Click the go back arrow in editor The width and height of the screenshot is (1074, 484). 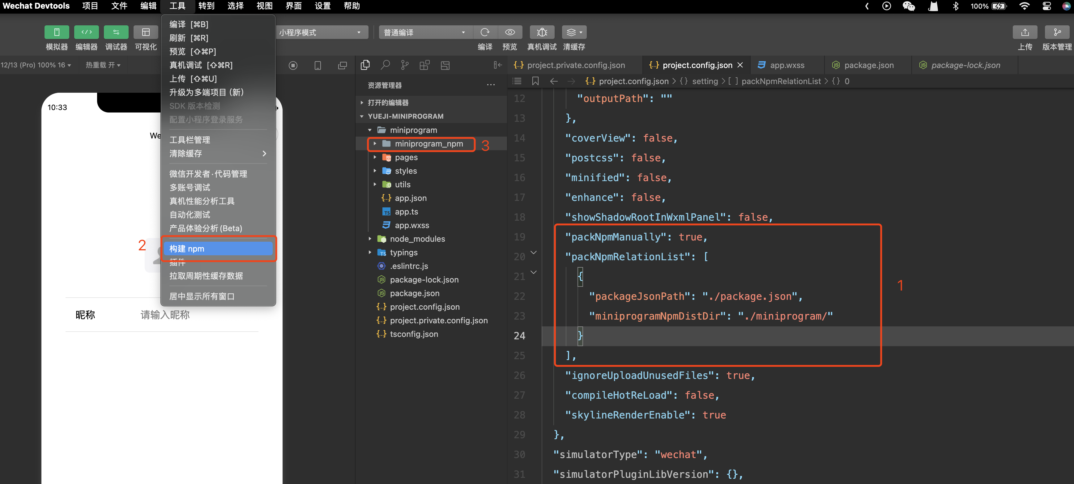pos(554,81)
